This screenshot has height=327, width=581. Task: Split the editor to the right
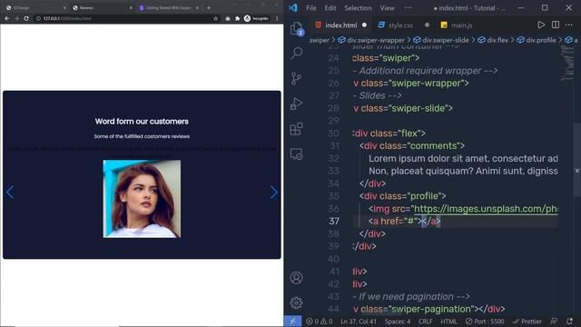tap(555, 25)
